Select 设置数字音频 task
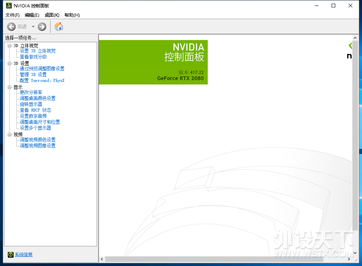 [x=33, y=116]
